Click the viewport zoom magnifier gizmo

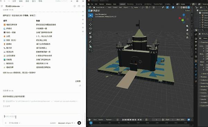187,26
